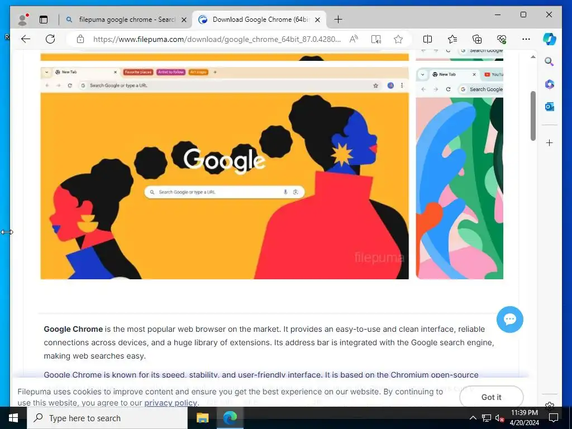The image size is (572, 429).
Task: Open the Edge profile icon
Action: pos(23,20)
